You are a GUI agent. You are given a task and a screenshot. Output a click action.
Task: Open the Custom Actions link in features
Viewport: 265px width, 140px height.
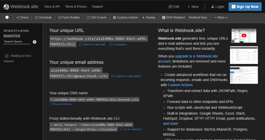click(180, 85)
